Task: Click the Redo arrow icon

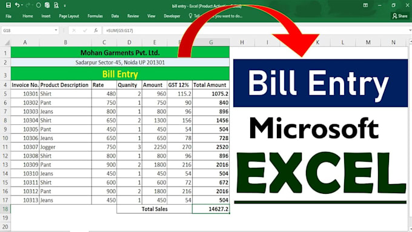Action: click(x=28, y=5)
